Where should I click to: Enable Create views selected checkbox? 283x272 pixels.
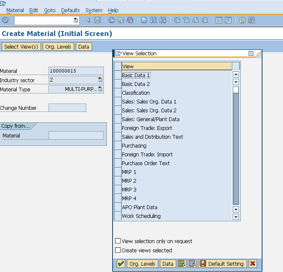tap(118, 250)
